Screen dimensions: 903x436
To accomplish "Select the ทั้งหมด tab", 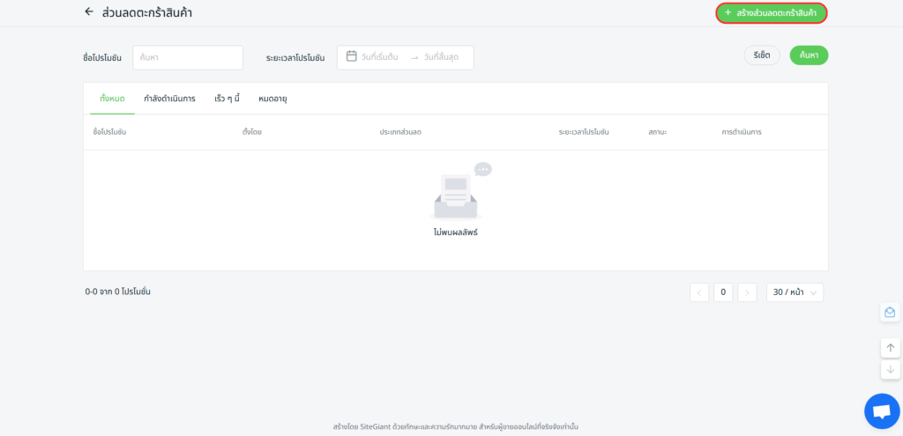I will pyautogui.click(x=111, y=99).
